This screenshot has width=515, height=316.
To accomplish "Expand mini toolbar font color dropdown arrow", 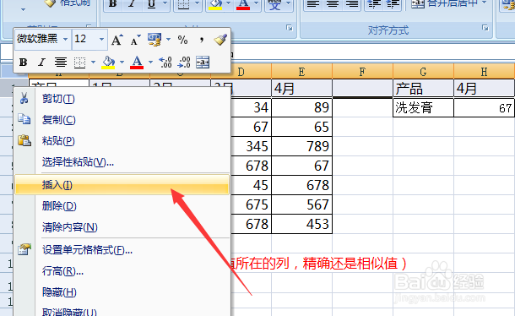I will tap(150, 62).
